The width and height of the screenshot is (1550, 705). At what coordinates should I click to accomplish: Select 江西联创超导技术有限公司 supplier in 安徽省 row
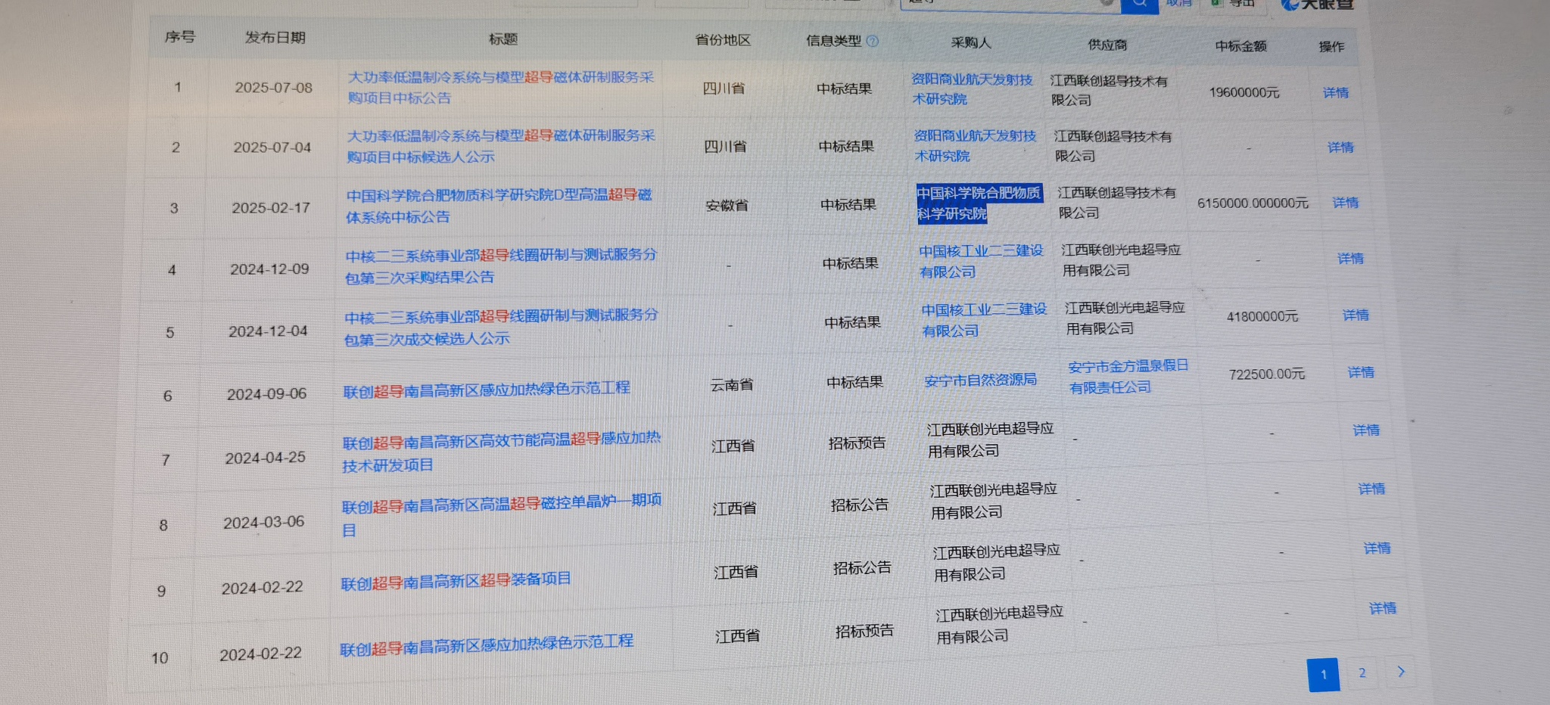pyautogui.click(x=1116, y=203)
